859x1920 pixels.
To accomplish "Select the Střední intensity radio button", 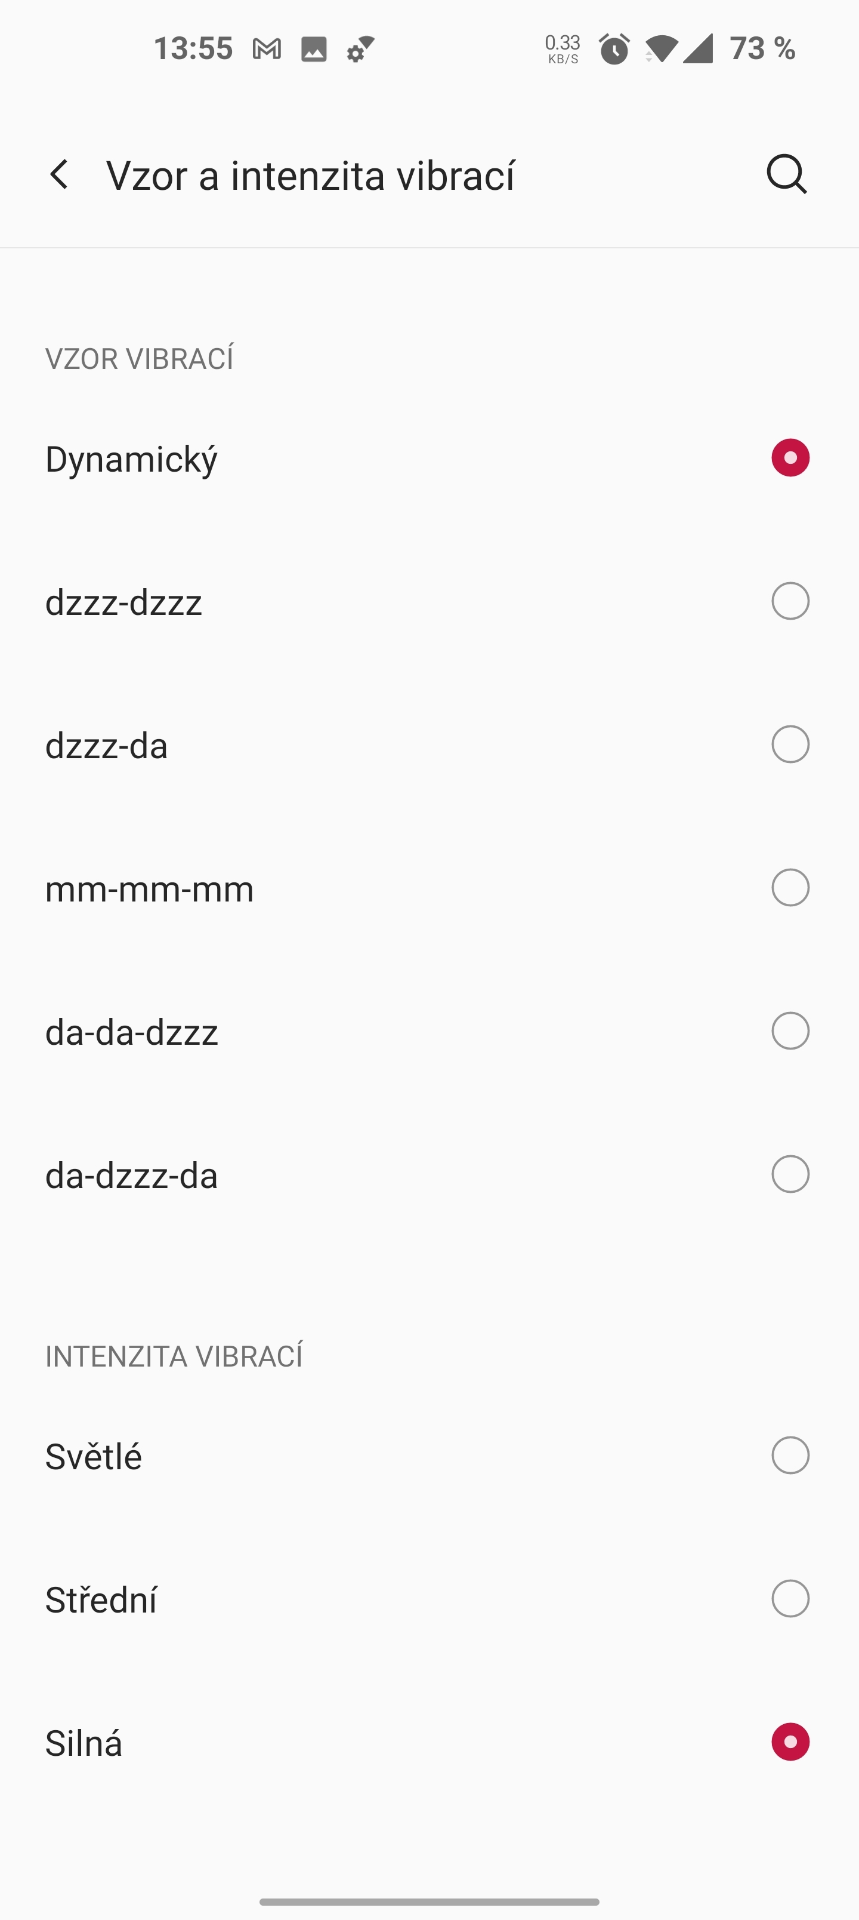I will pyautogui.click(x=790, y=1599).
